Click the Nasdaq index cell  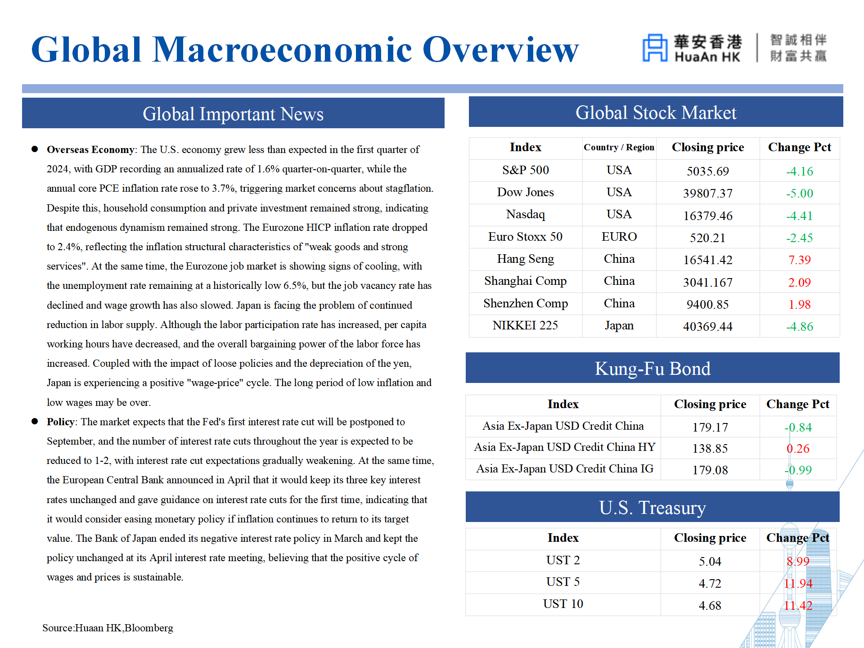point(526,214)
